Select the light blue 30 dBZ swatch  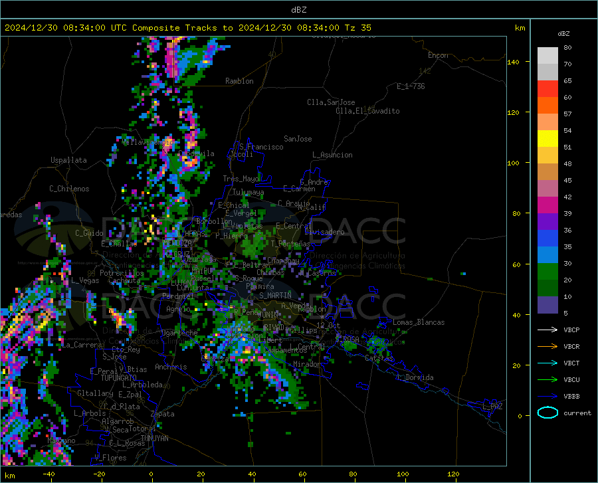[x=548, y=255]
